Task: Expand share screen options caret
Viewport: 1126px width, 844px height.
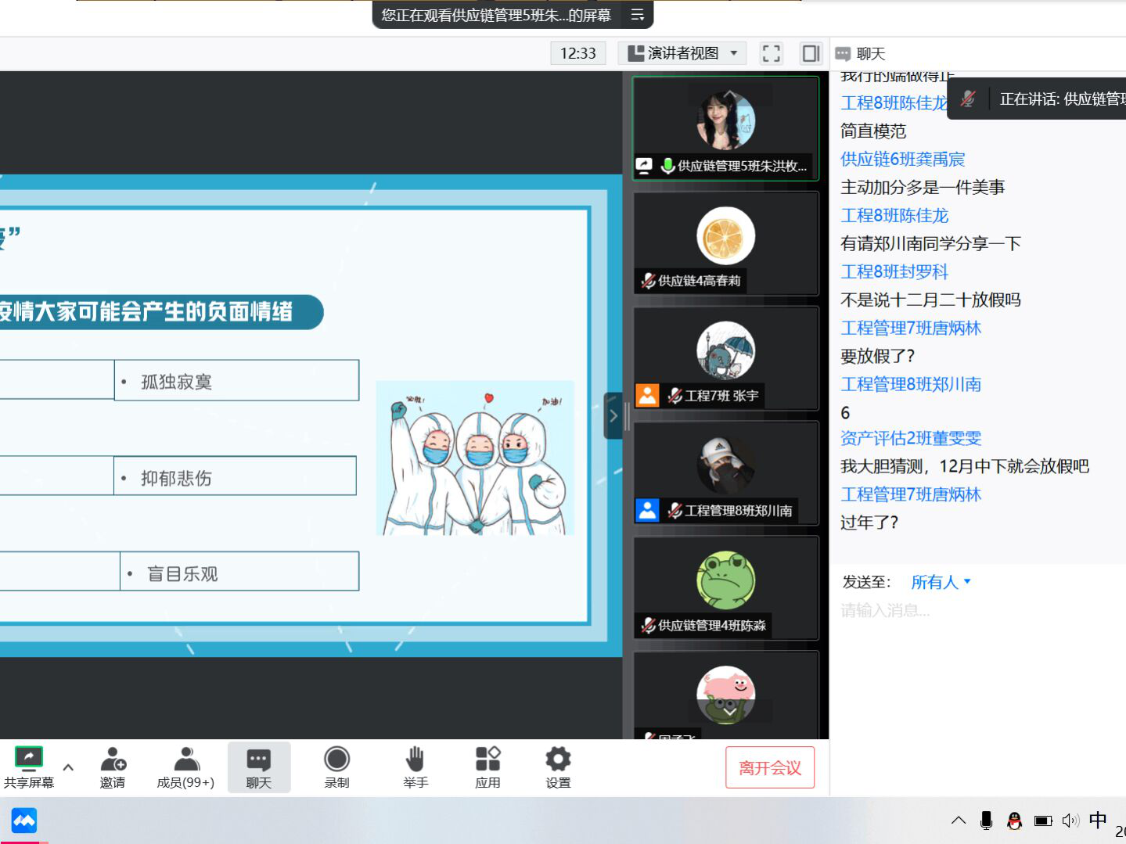Action: (68, 767)
